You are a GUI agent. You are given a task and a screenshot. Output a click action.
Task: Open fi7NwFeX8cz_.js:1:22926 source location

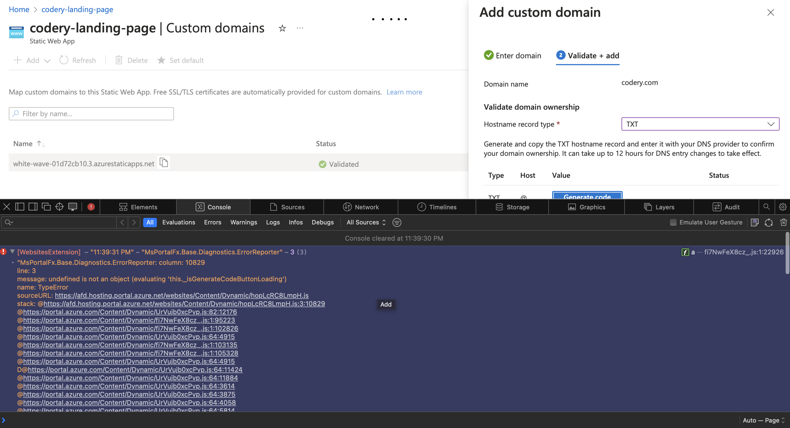[x=744, y=252]
